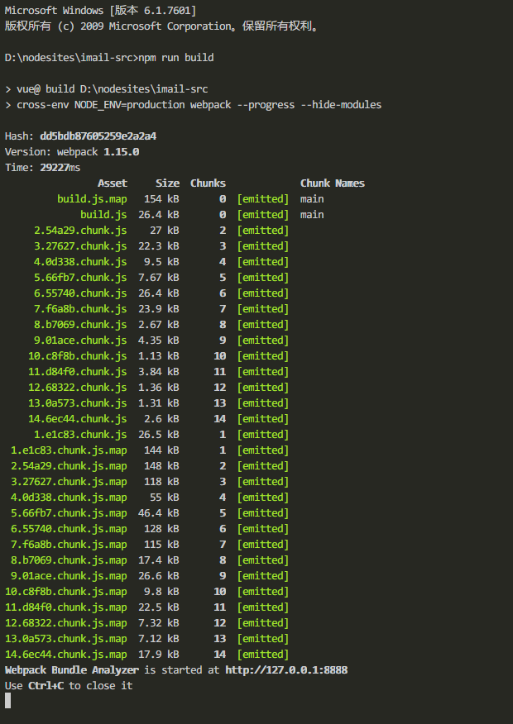Viewport: 513px width, 724px height.
Task: Click the 8.b7069.chunk.js.map filename
Action: point(69,560)
